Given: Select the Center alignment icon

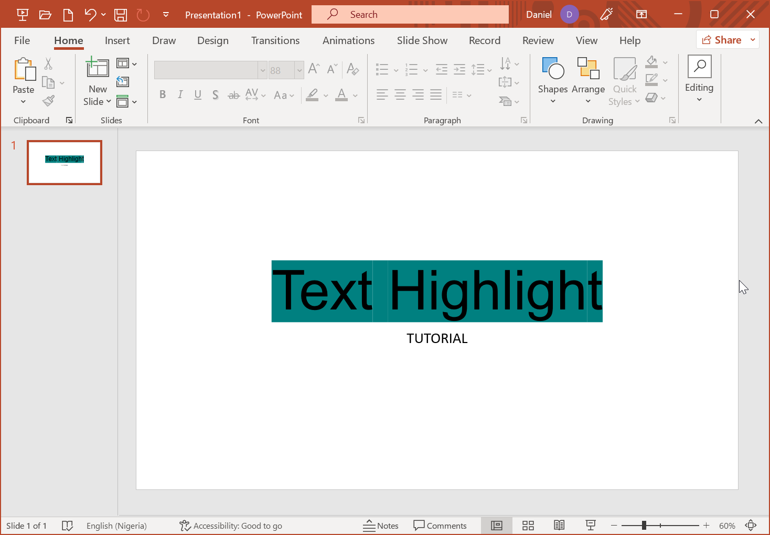Looking at the screenshot, I should [x=400, y=94].
